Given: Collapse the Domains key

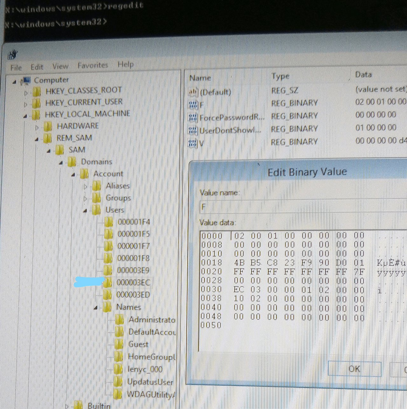Looking at the screenshot, I should tap(61, 163).
